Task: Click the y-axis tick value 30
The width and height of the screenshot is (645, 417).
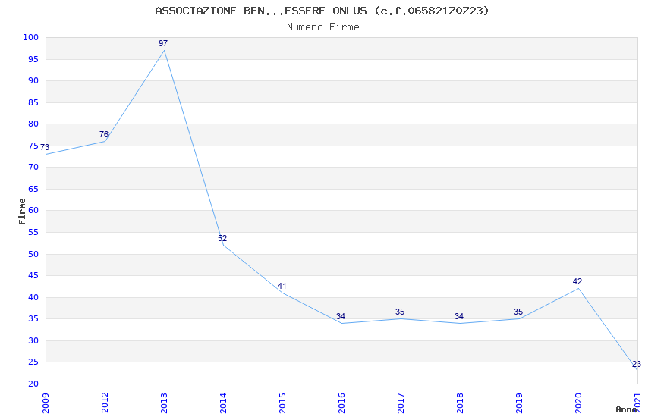Action: tap(33, 340)
